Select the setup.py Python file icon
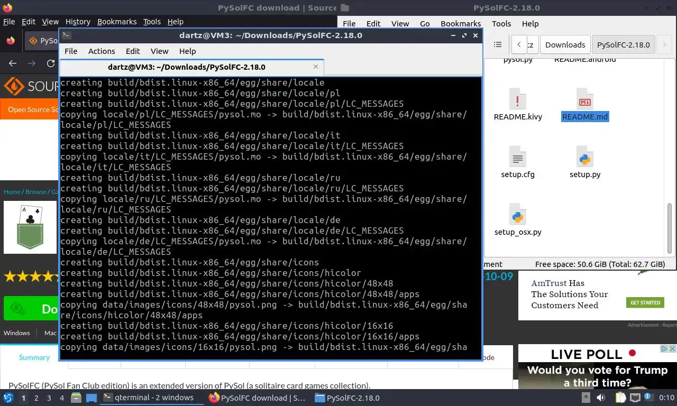Viewport: 677px width, 406px height. pyautogui.click(x=584, y=157)
